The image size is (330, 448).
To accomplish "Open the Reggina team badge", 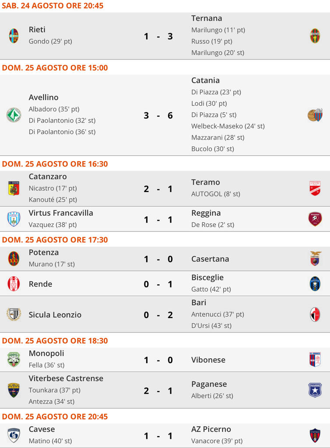I will coord(315,219).
